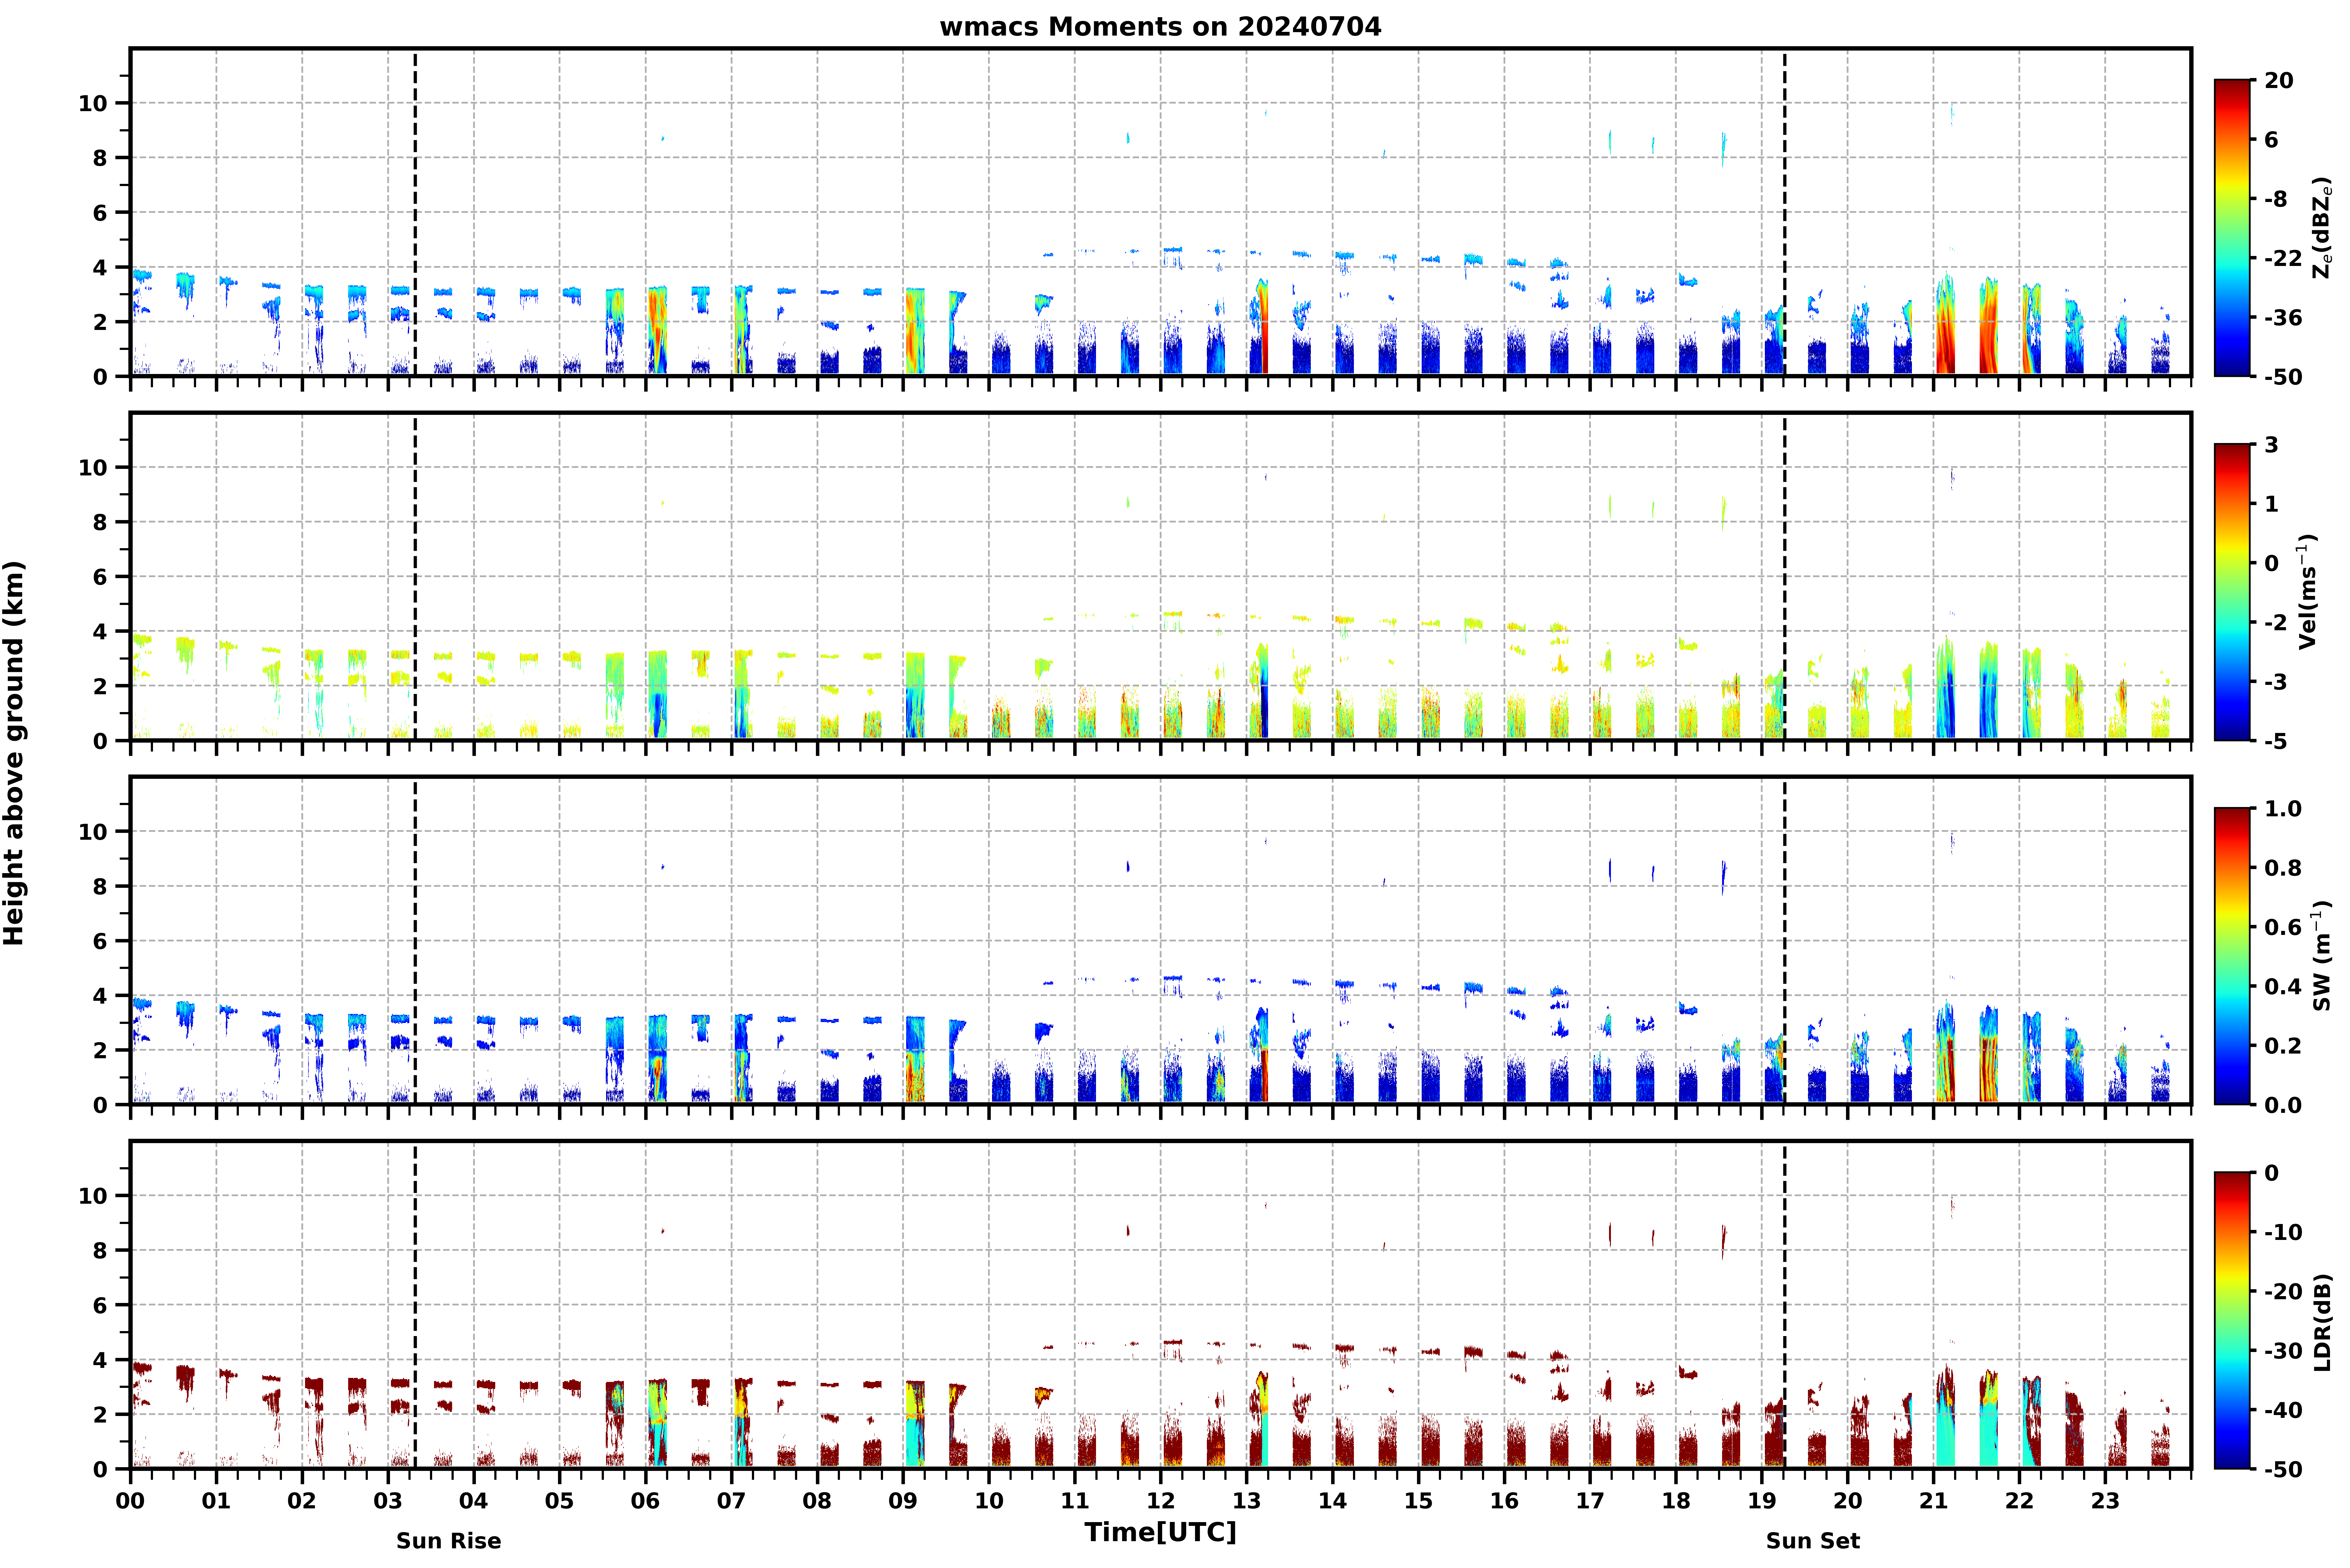The height and width of the screenshot is (1568, 2350).
Task: Click the Vel velocity colorbar
Action: click(2232, 592)
